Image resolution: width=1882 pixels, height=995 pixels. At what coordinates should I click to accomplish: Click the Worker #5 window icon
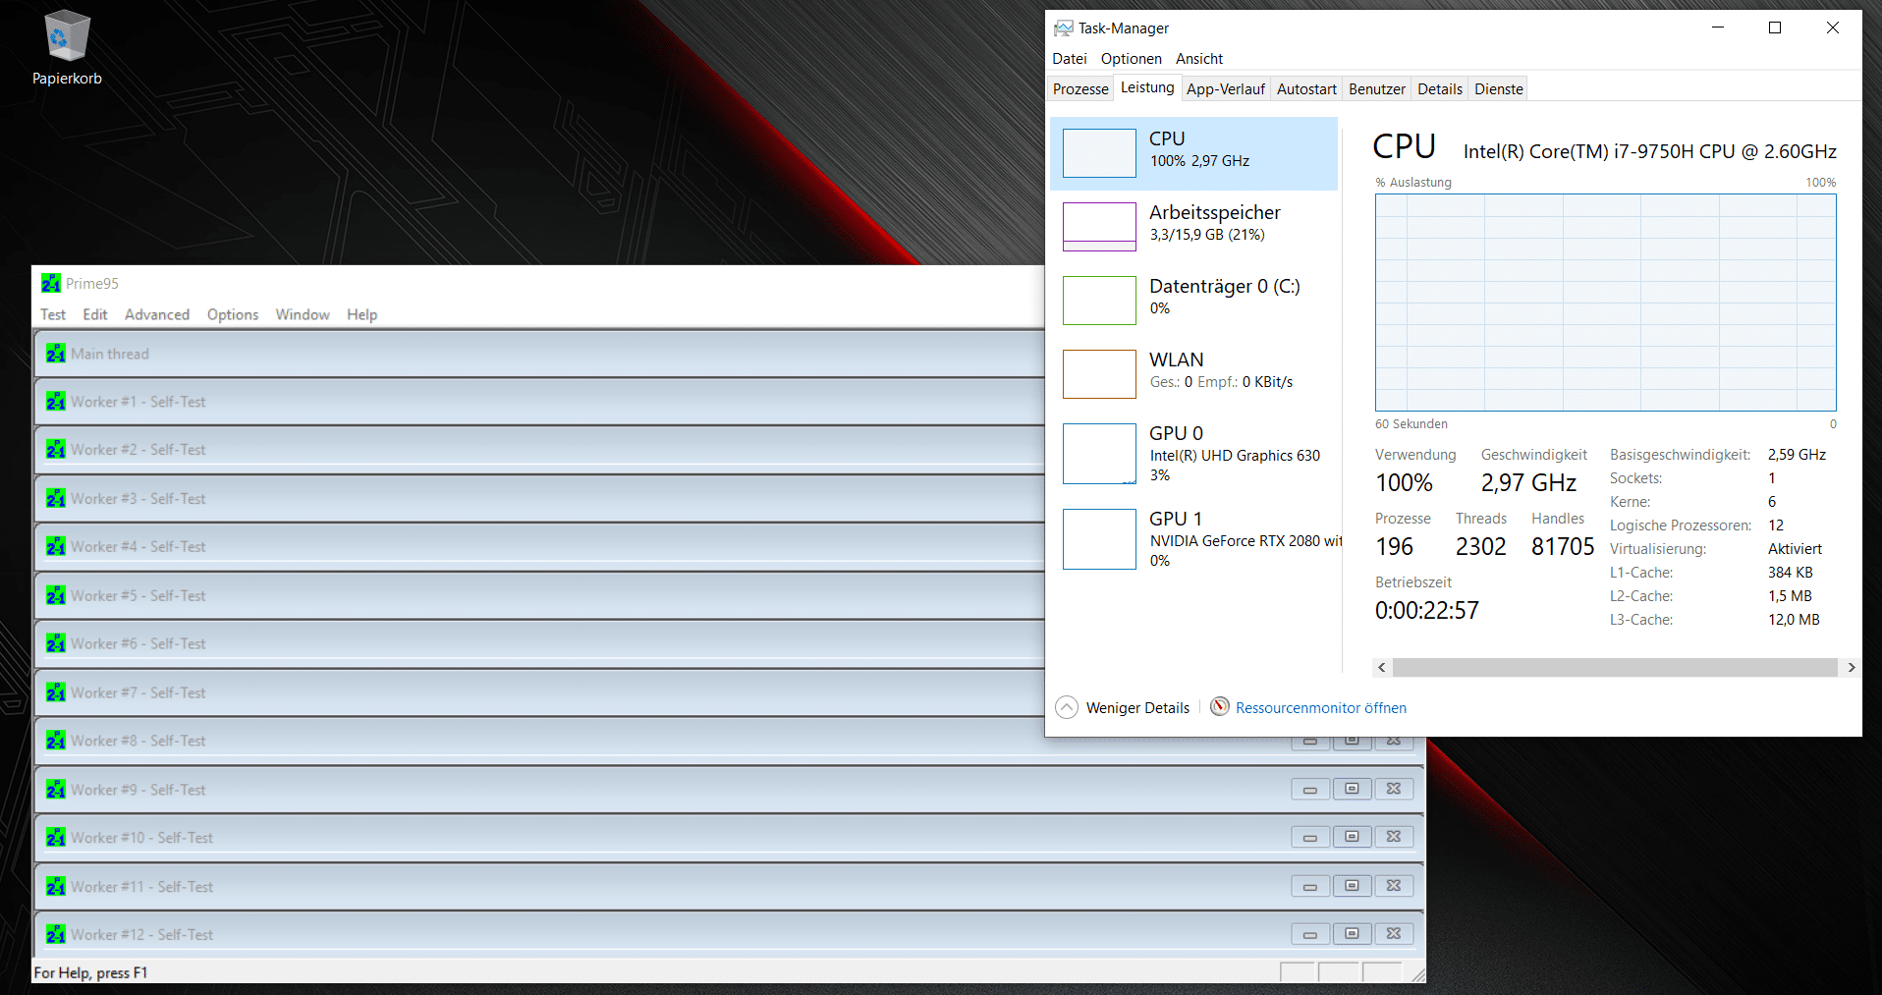(x=56, y=595)
